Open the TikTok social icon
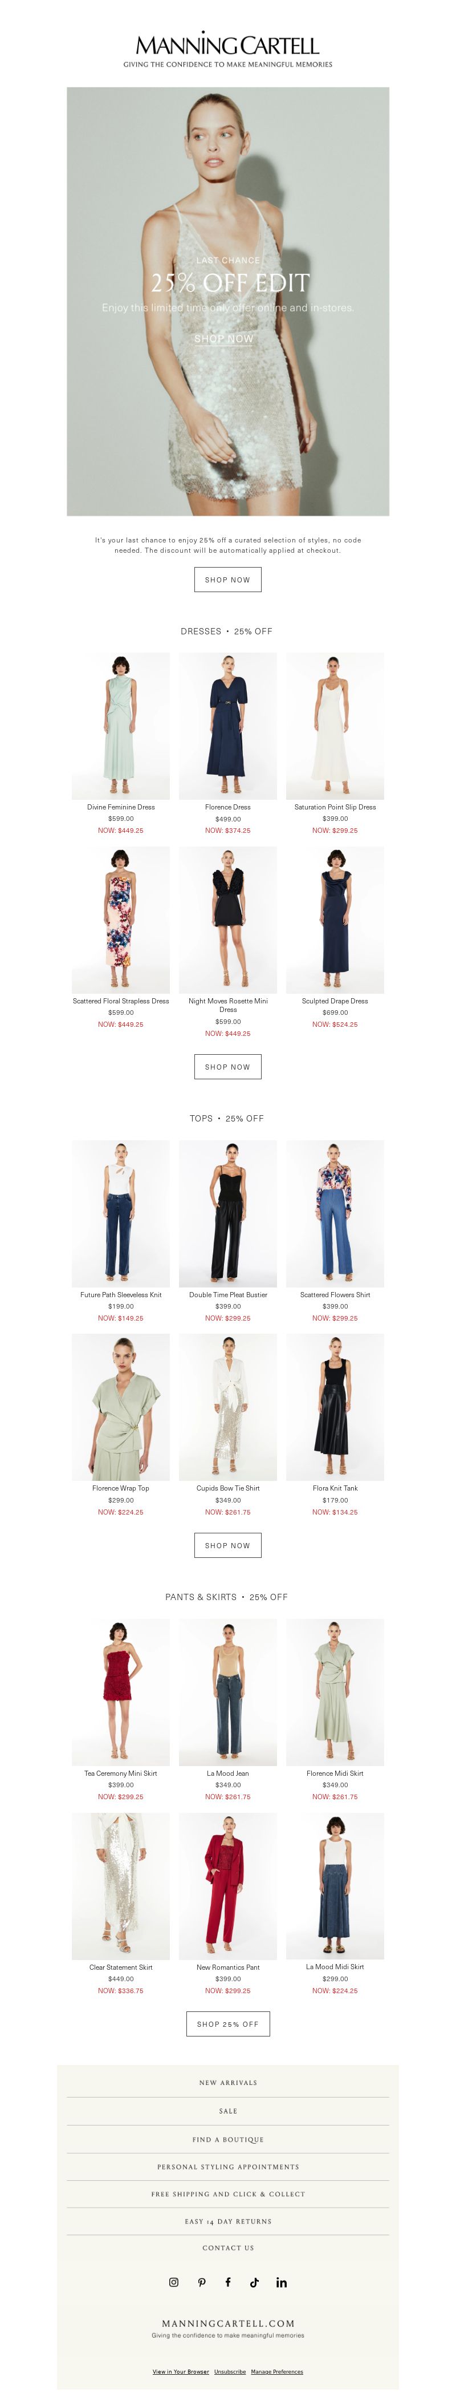 click(254, 2282)
